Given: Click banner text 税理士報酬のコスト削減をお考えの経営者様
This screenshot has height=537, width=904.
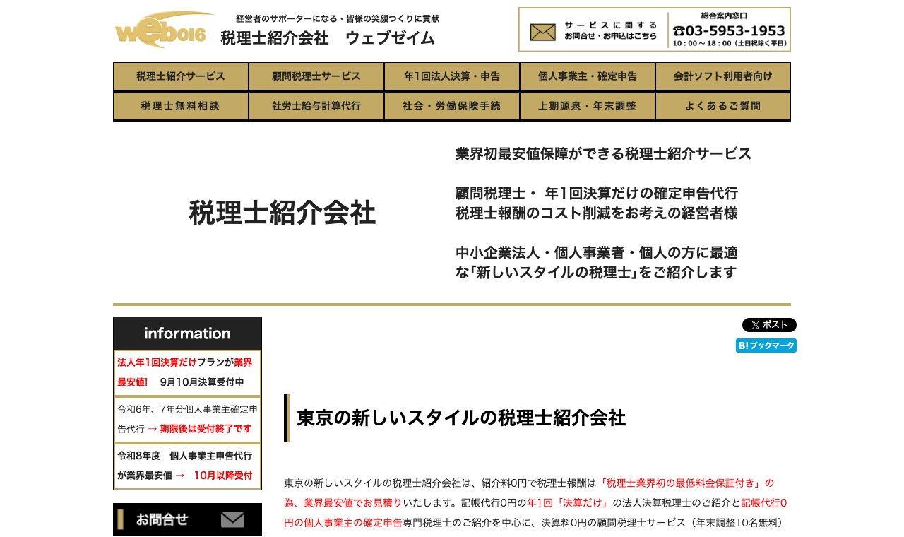Looking at the screenshot, I should point(597,213).
